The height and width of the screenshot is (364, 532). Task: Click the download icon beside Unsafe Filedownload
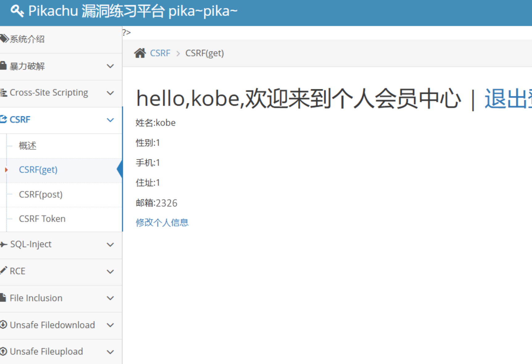(4, 325)
